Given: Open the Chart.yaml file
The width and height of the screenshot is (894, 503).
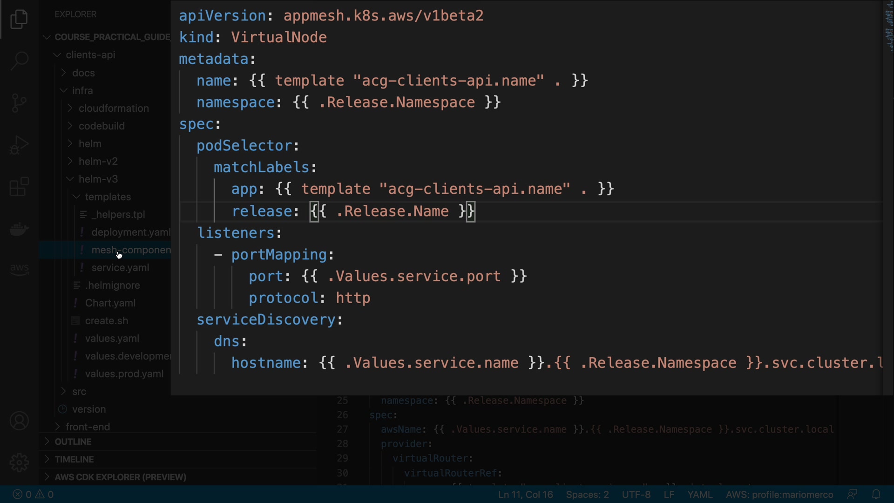Looking at the screenshot, I should coord(110,303).
